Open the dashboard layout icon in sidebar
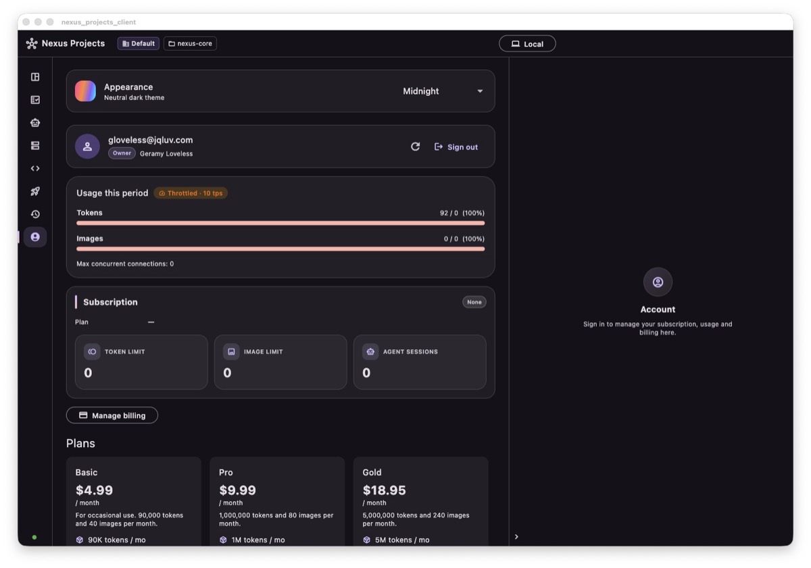Image resolution: width=811 pixels, height=568 pixels. click(x=35, y=77)
